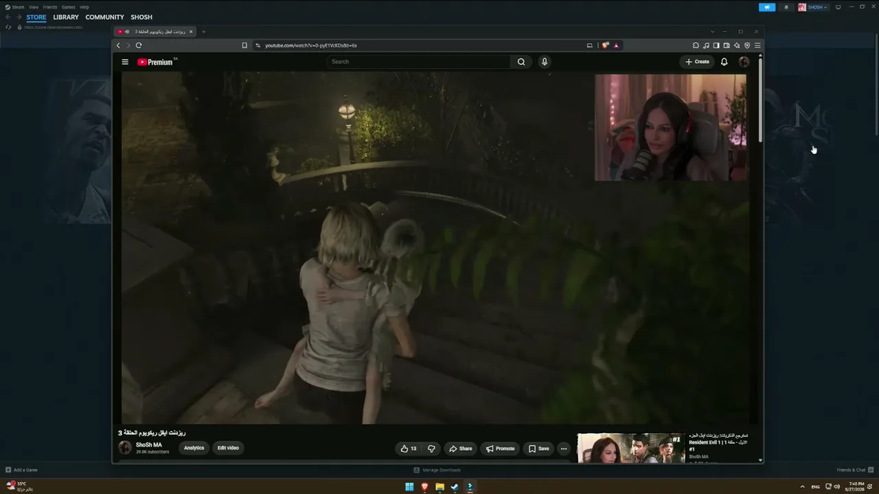Open the Steam Games menu
879x494 pixels.
tap(69, 7)
